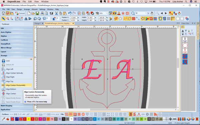Click the macOS Spotlight search icon
The height and width of the screenshot is (125, 200).
tap(186, 2)
